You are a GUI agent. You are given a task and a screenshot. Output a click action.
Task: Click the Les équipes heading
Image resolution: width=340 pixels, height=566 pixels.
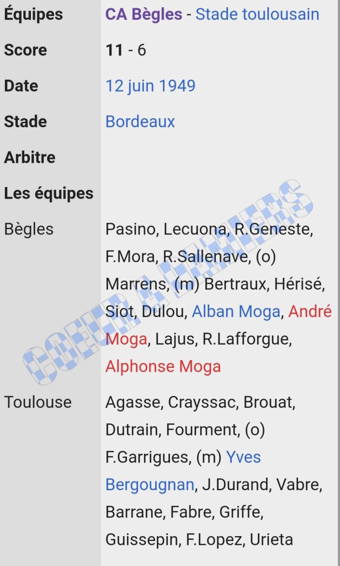click(49, 193)
